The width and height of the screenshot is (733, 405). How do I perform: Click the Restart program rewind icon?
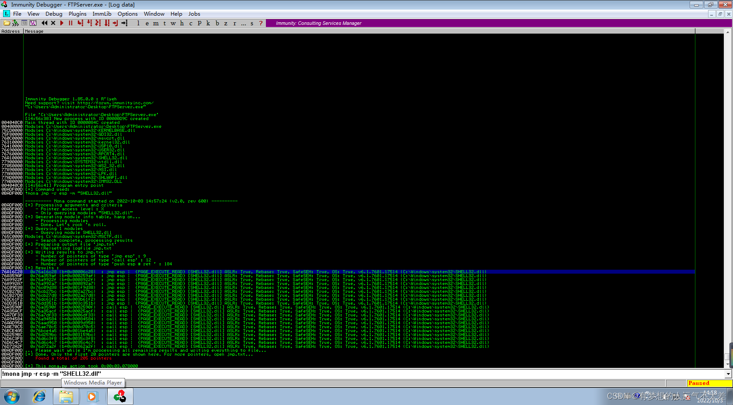(x=44, y=23)
